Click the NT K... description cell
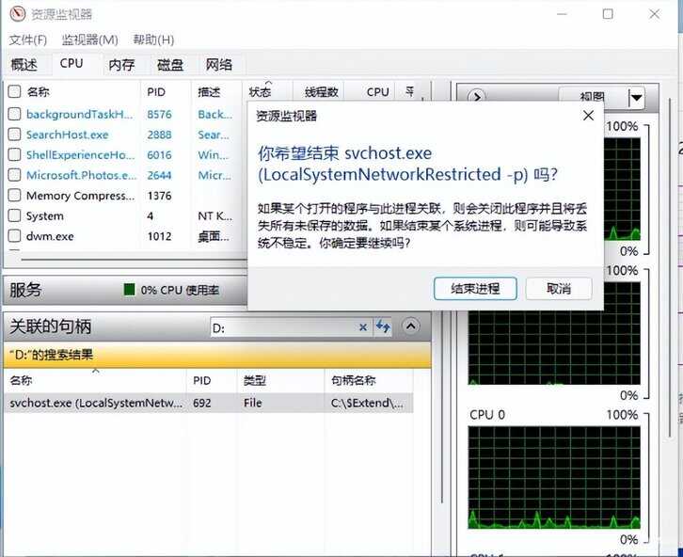The width and height of the screenshot is (683, 557). 215,216
